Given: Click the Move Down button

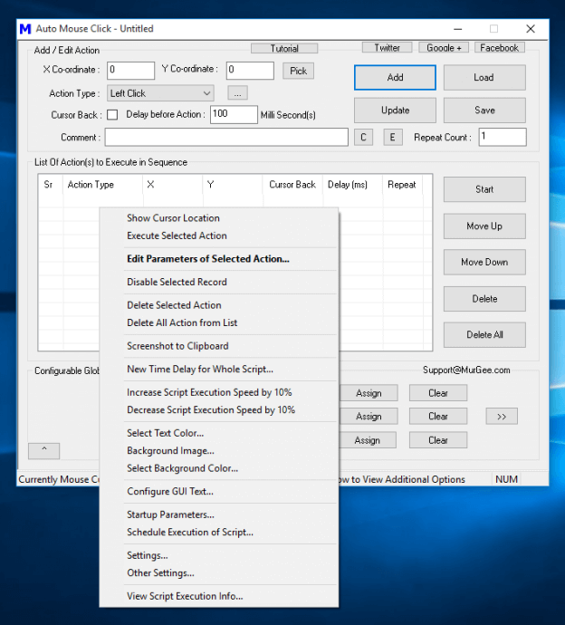Looking at the screenshot, I should [x=484, y=262].
